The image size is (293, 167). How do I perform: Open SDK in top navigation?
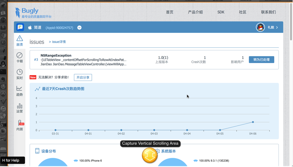(x=221, y=12)
